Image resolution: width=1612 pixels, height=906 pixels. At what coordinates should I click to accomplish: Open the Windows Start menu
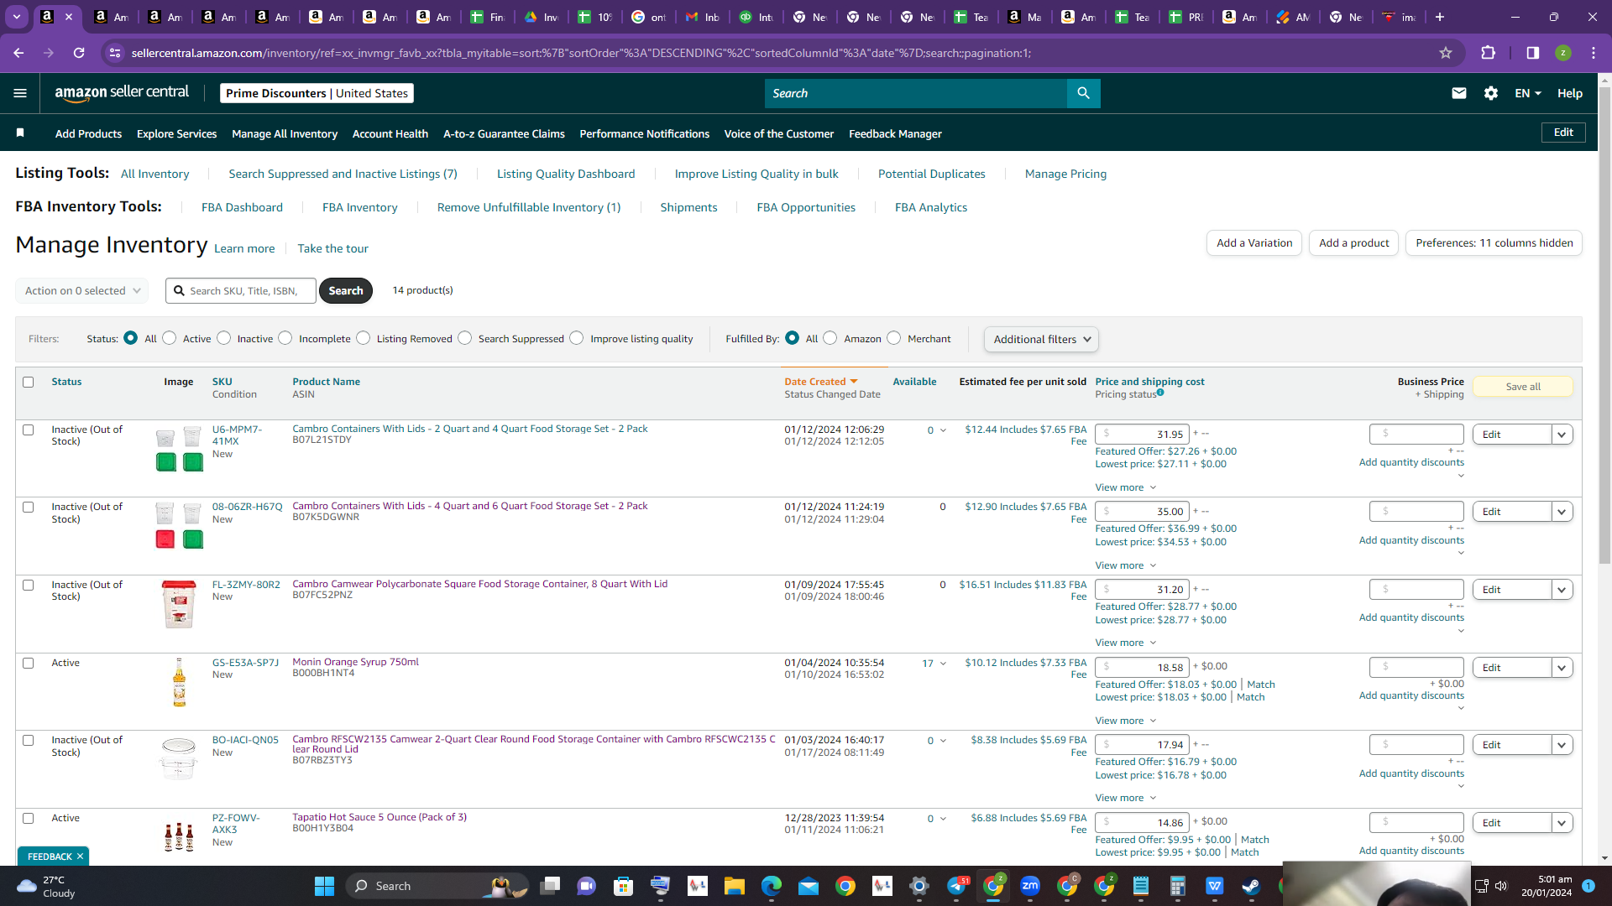point(324,886)
